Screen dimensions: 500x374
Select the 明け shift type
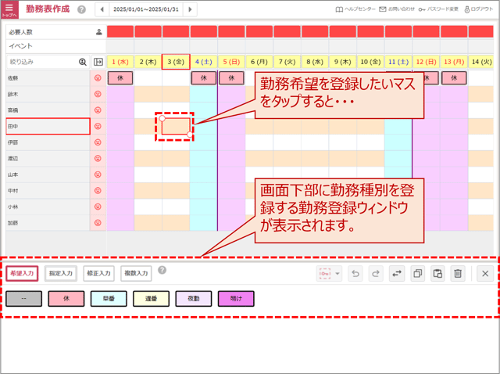[236, 299]
